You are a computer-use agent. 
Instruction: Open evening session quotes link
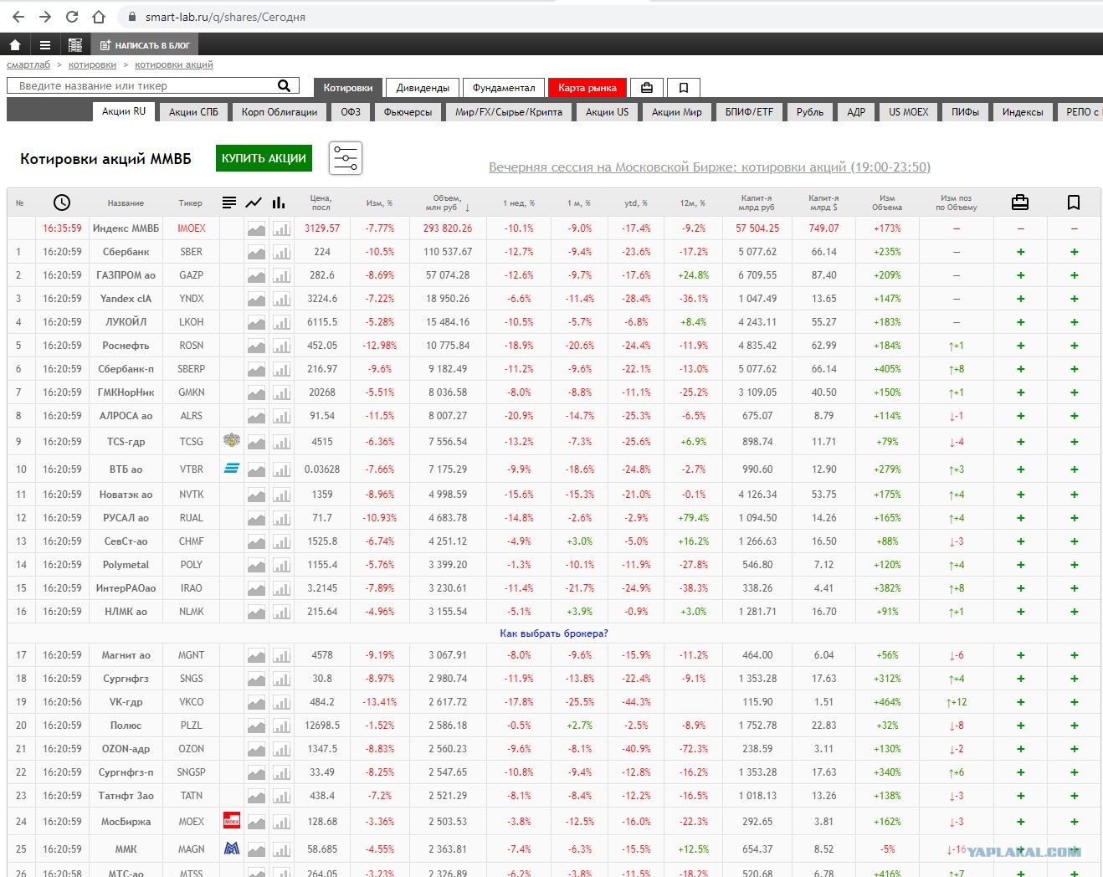(x=710, y=167)
